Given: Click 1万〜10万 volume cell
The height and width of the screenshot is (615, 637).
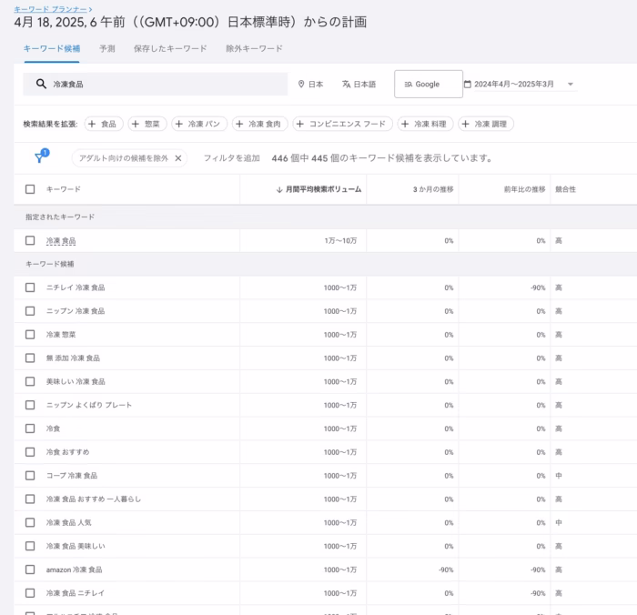Looking at the screenshot, I should tap(340, 240).
